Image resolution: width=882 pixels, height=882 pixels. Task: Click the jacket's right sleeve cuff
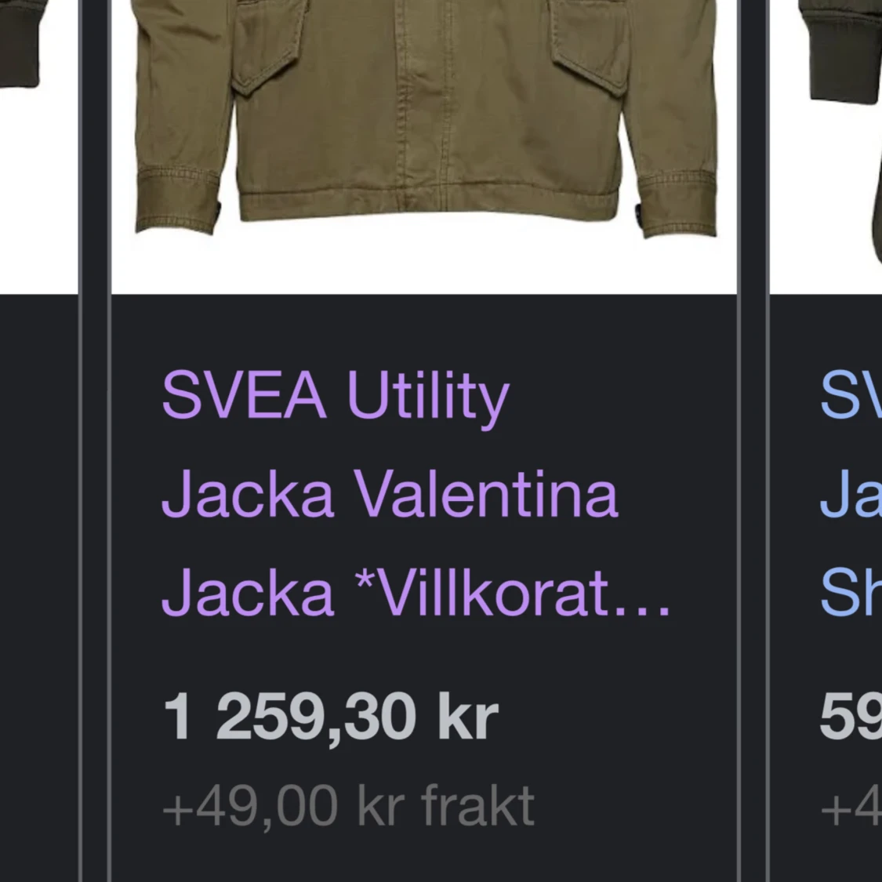click(x=678, y=204)
